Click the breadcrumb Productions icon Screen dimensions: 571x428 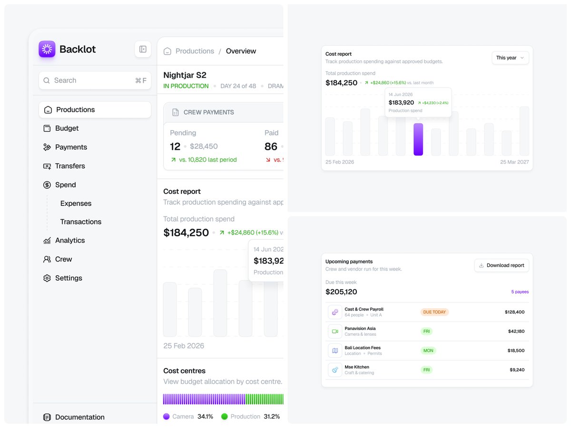[x=167, y=51]
